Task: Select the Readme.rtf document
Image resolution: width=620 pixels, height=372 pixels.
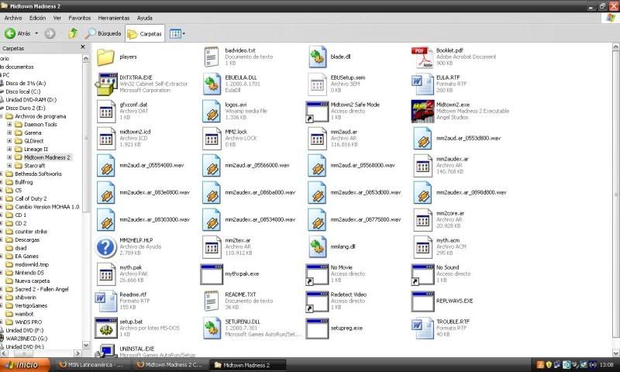Action: [106, 300]
